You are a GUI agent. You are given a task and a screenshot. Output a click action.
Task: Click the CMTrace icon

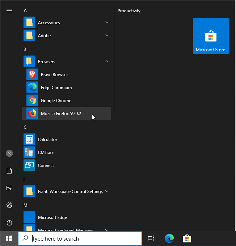pyautogui.click(x=29, y=152)
